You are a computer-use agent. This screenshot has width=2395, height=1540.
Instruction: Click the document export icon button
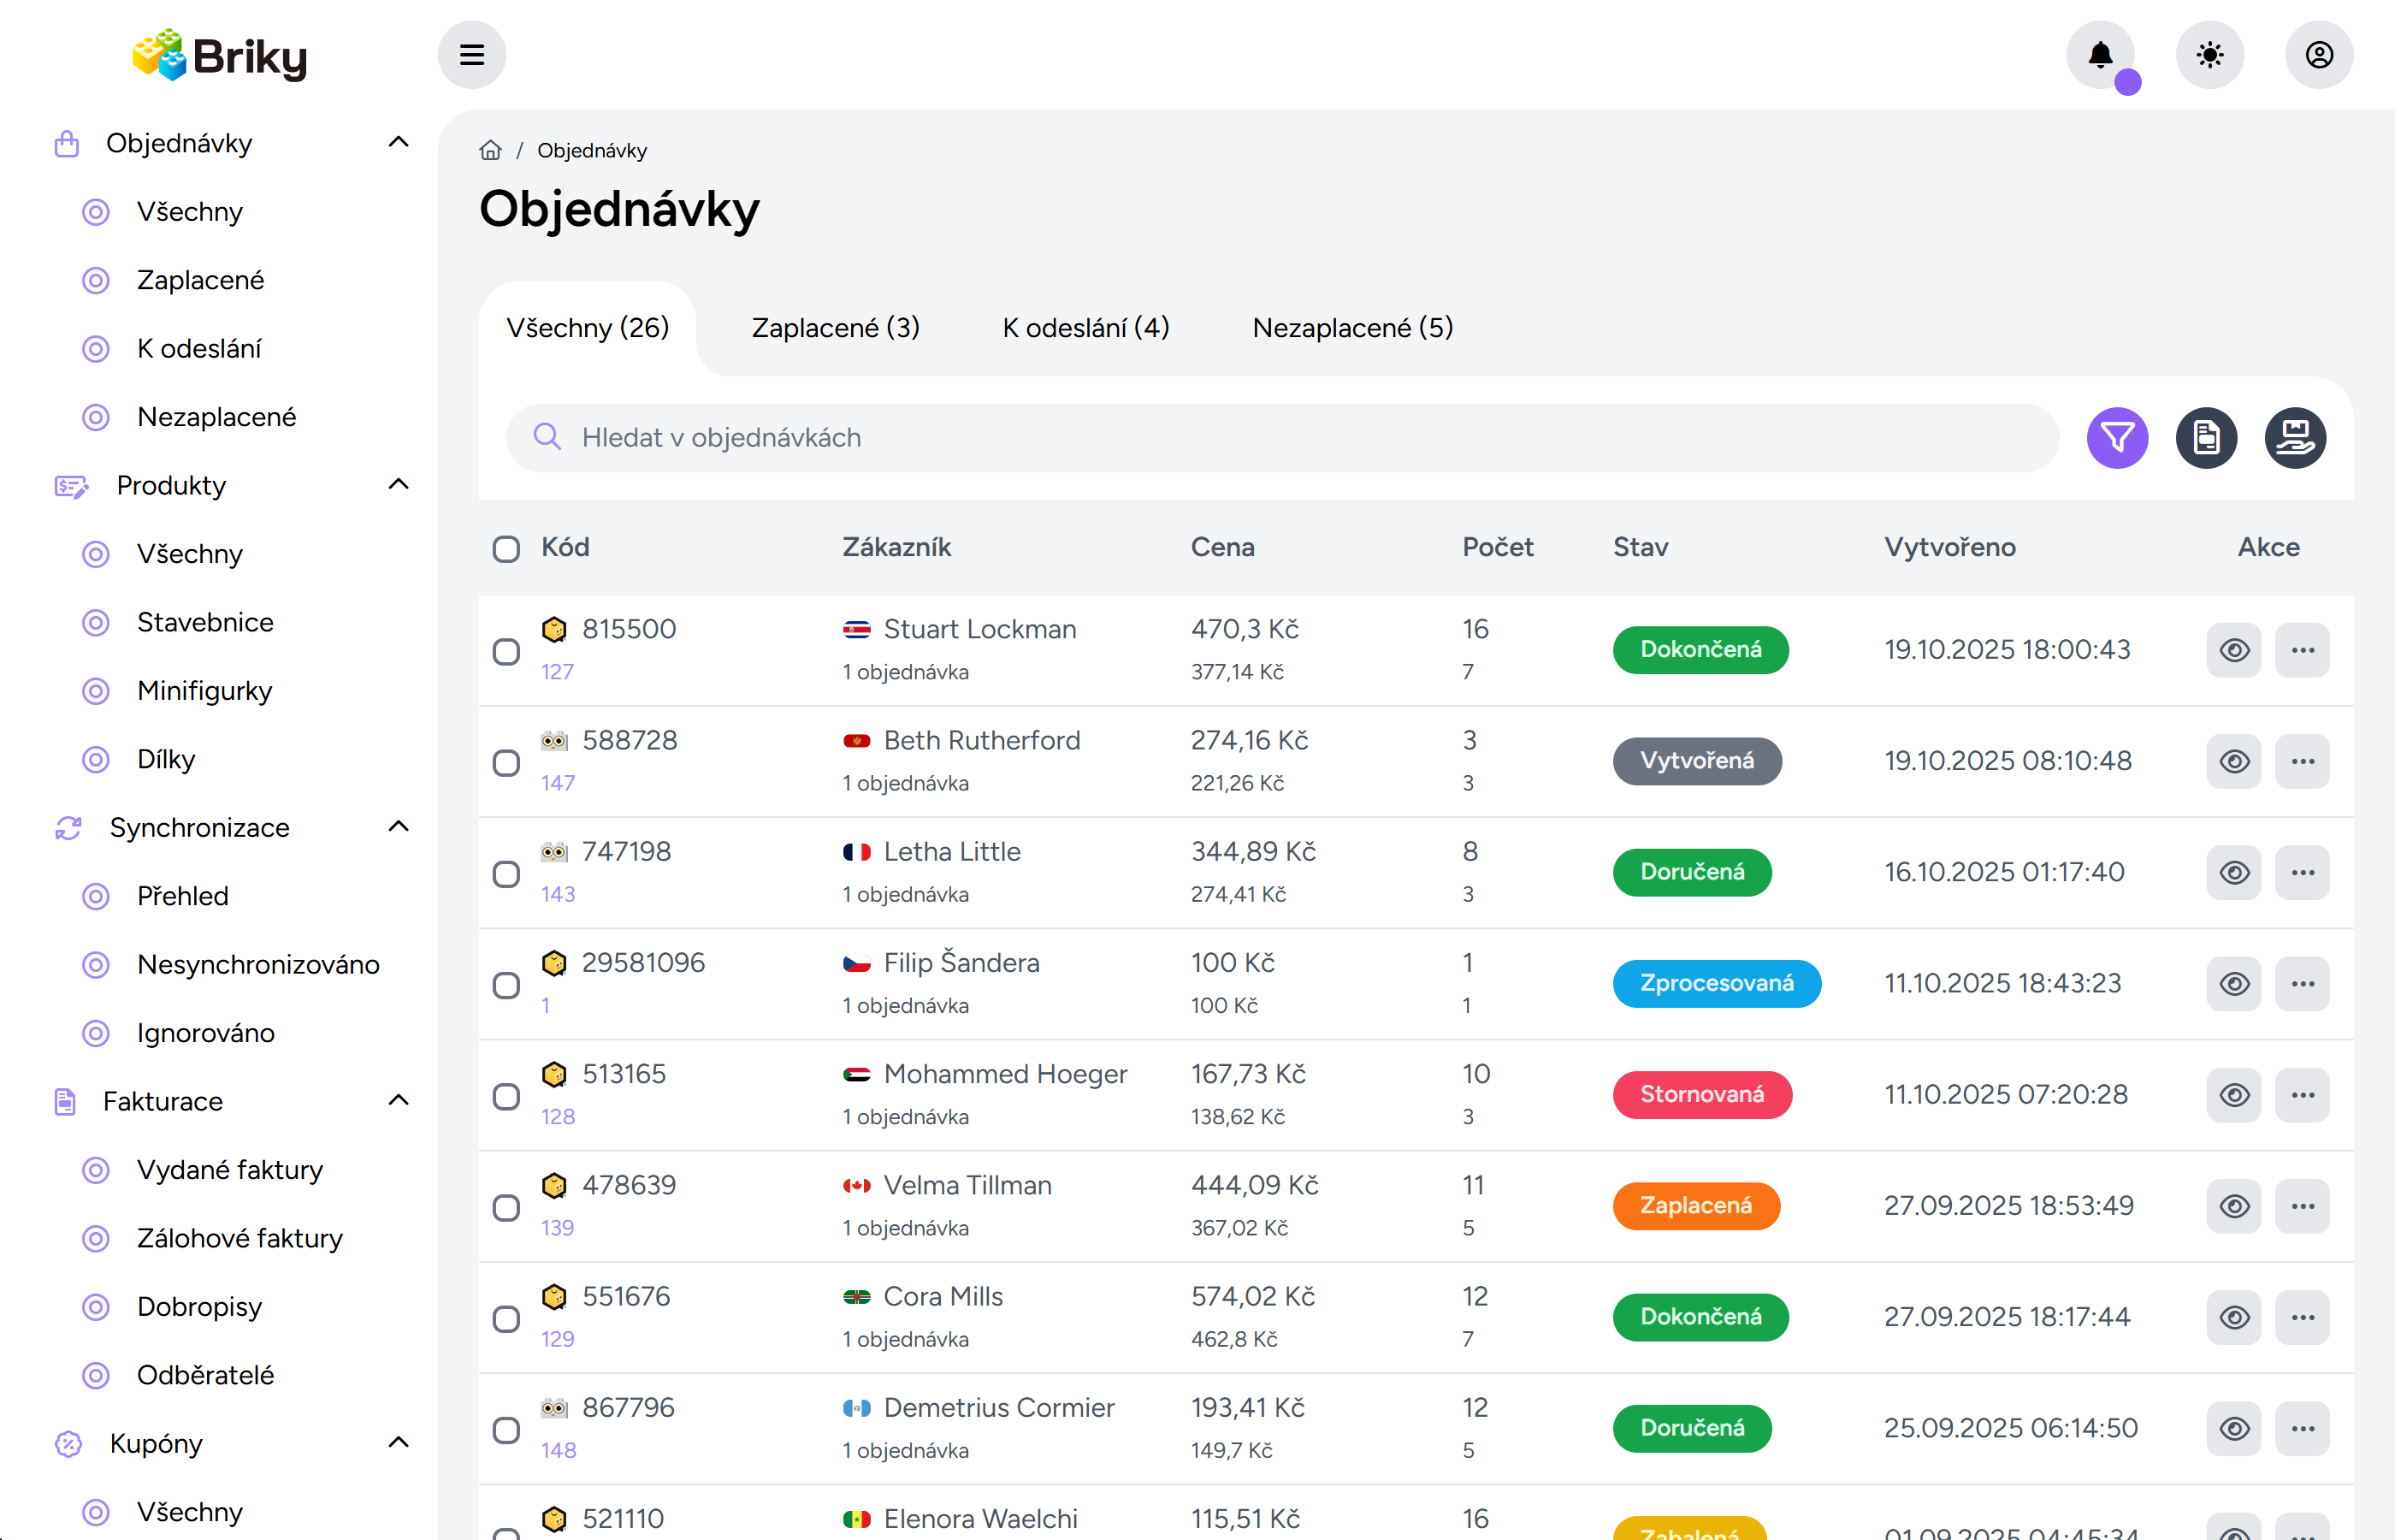[2206, 438]
